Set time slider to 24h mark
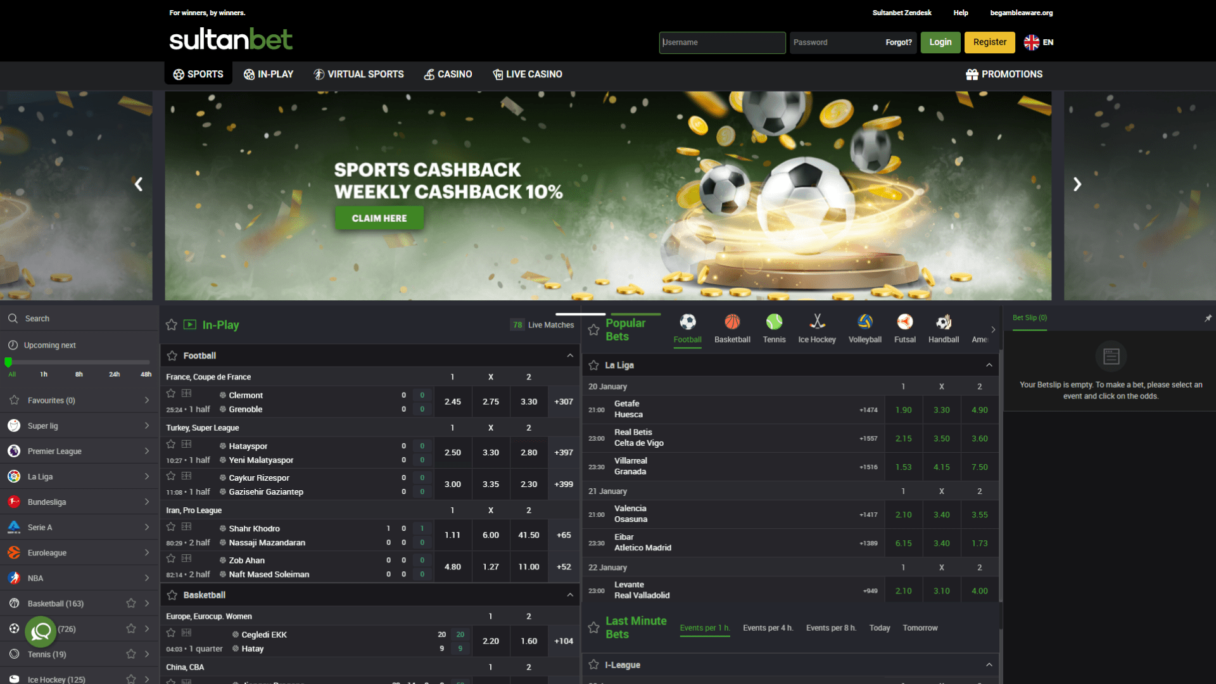1216x684 pixels. pos(114,374)
